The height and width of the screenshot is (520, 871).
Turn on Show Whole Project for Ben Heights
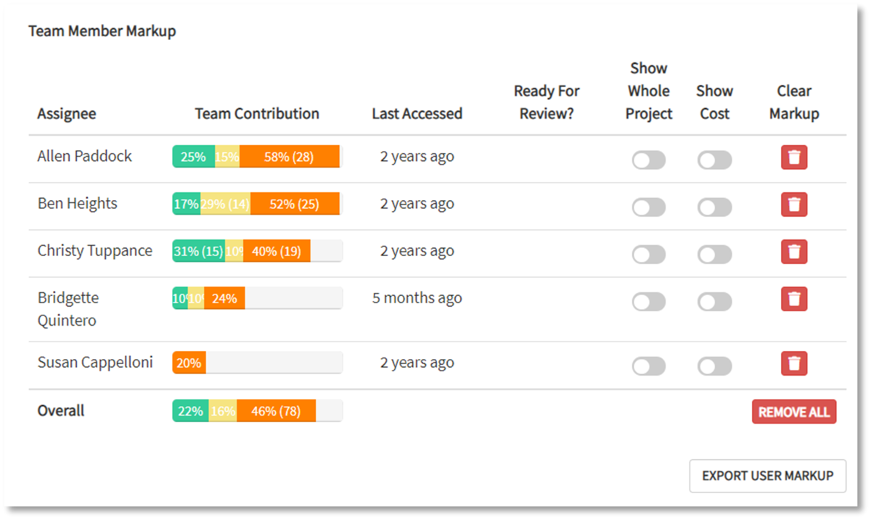[648, 207]
